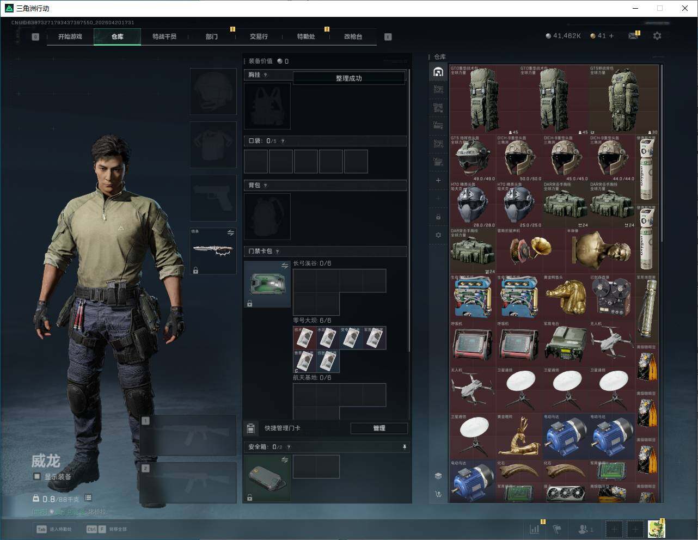The height and width of the screenshot is (540, 698).
Task: Select the empty backpack slot
Action: (267, 217)
